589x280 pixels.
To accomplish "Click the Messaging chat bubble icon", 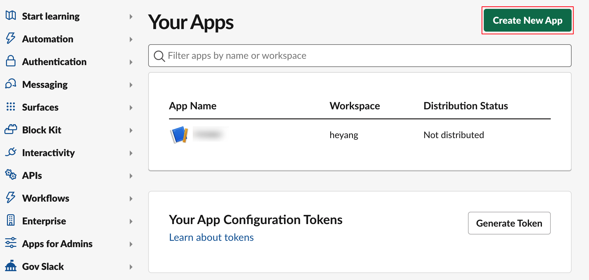I will pos(11,84).
